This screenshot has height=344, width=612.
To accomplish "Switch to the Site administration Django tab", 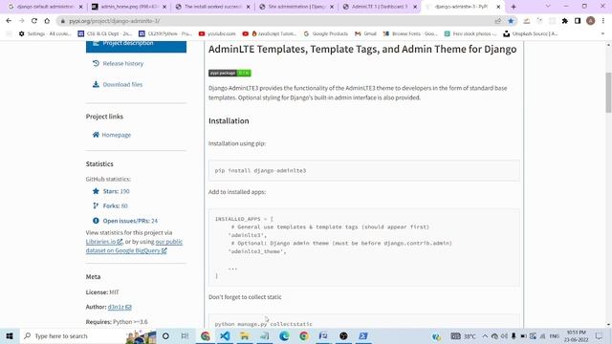I will 296,7.
